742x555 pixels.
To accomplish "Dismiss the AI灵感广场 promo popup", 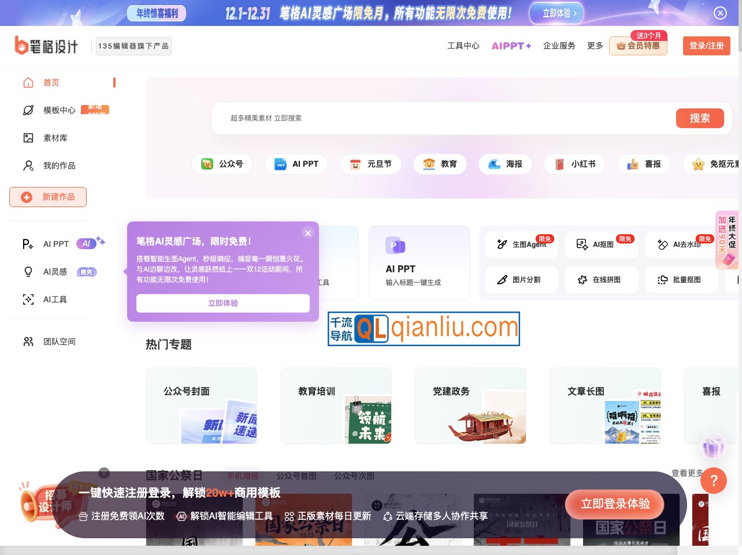I will point(308,233).
